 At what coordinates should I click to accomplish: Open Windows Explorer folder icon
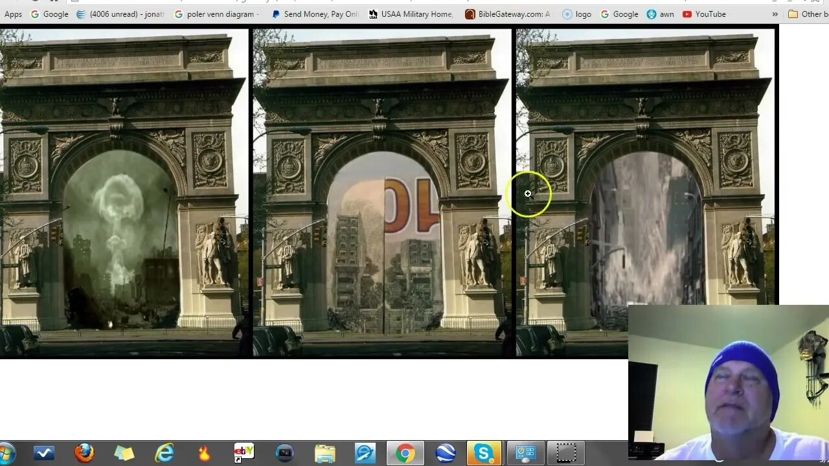(x=325, y=453)
